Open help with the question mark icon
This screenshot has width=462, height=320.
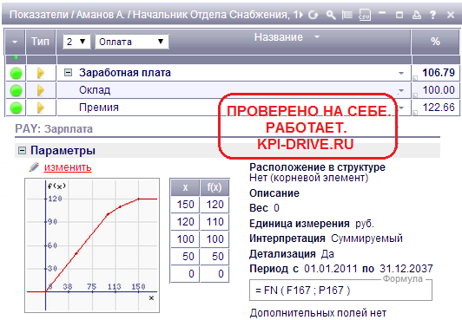(432, 15)
